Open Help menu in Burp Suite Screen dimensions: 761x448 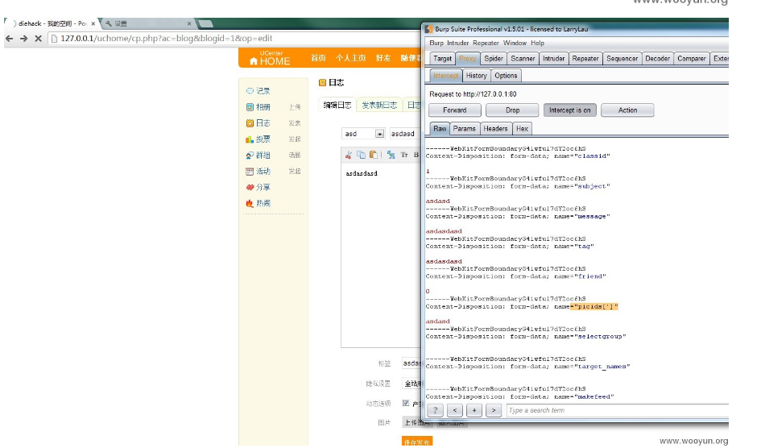(537, 44)
